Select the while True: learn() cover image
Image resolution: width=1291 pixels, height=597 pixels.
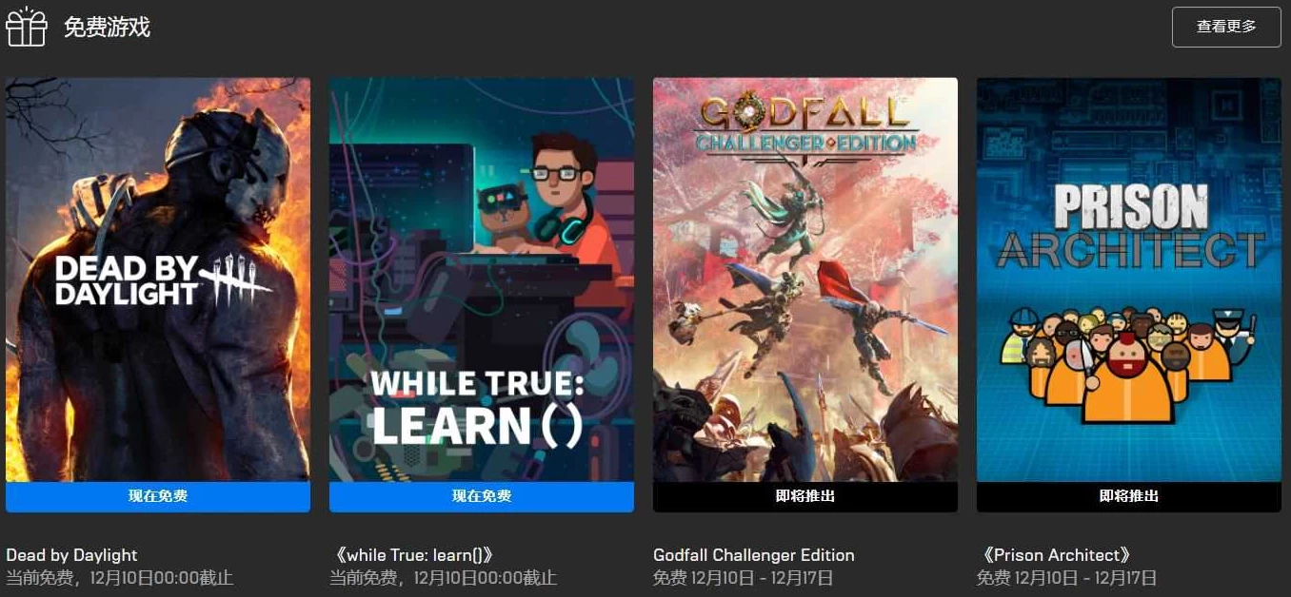[x=482, y=279]
